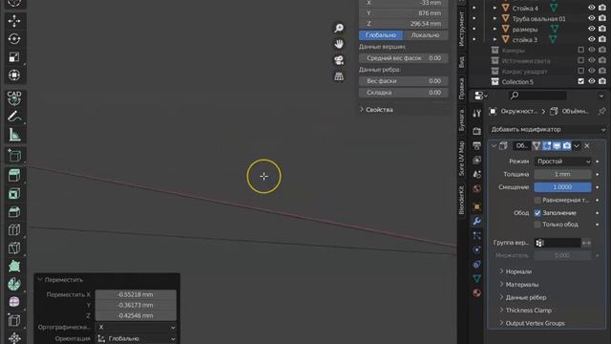Open Ориентация Глобально dropdown

pyautogui.click(x=136, y=338)
